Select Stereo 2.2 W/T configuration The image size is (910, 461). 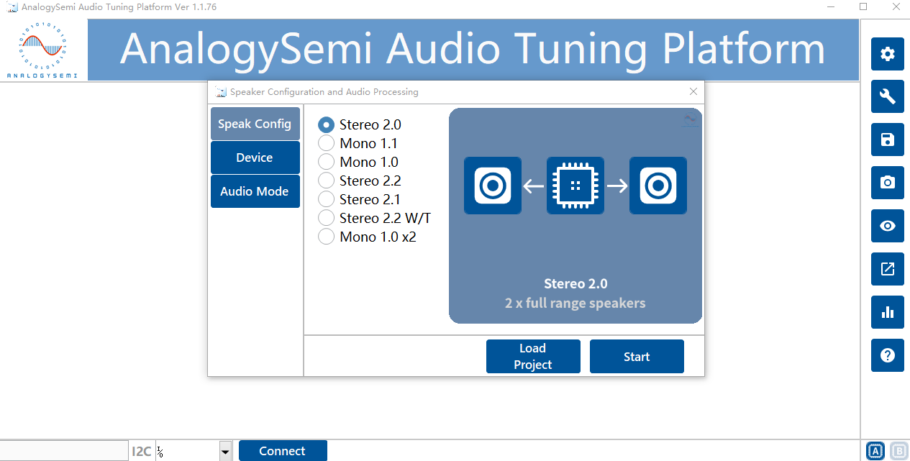[x=327, y=218]
